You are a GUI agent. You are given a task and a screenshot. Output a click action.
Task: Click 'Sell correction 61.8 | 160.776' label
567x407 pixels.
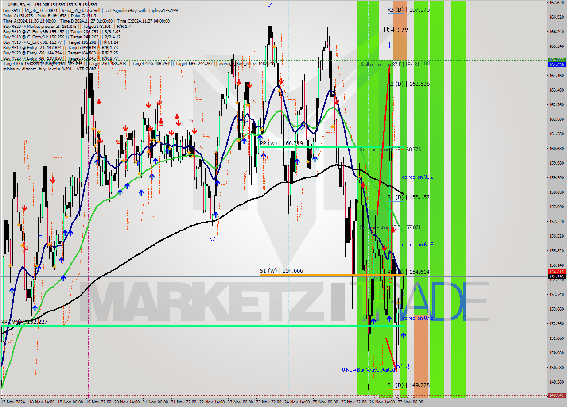point(390,150)
